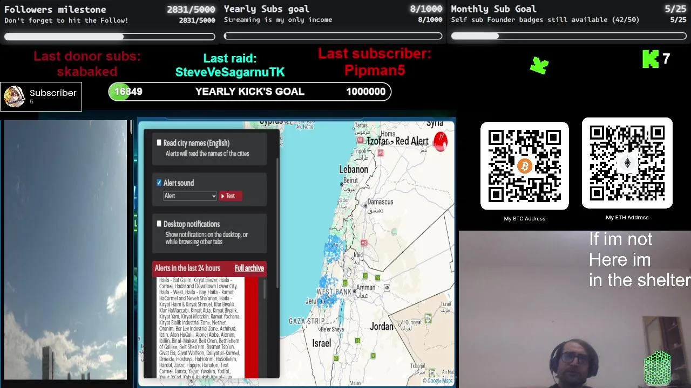Click the Homs city label on map
Viewport: 691px width, 388px height.
pyautogui.click(x=388, y=134)
